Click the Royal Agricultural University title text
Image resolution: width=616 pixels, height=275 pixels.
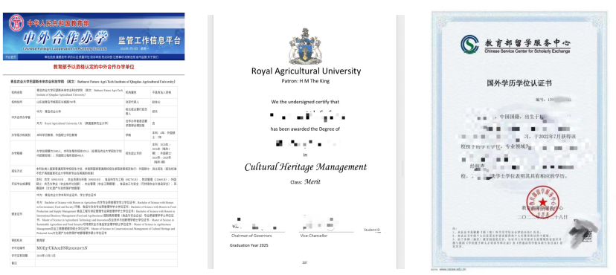coord(306,71)
